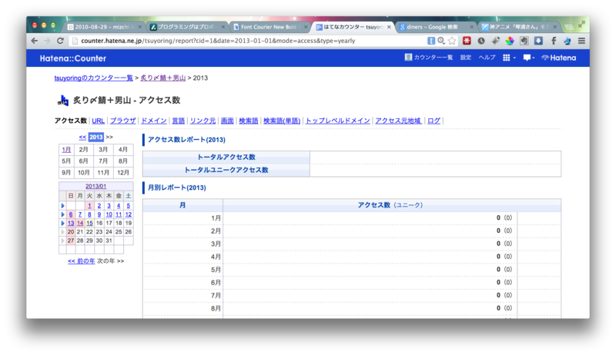The height and width of the screenshot is (355, 616).
Task: Open the rainbow color wheel extension
Action: point(510,41)
